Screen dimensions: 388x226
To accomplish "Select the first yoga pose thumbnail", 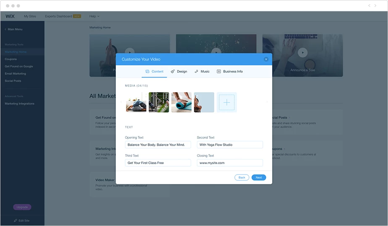I will click(x=136, y=103).
